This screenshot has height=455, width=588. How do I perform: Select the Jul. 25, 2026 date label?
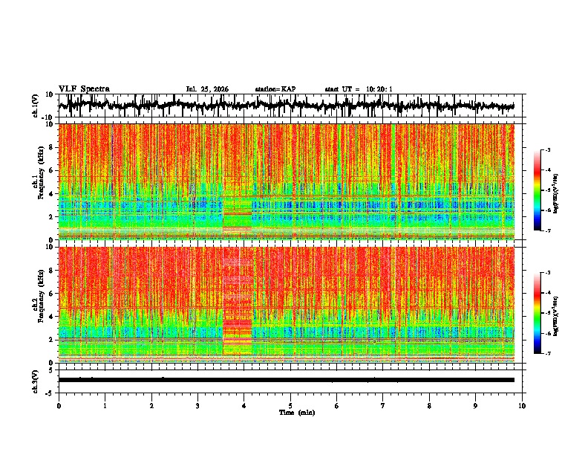(x=207, y=89)
